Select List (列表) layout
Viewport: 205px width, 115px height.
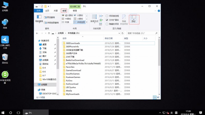point(65,22)
